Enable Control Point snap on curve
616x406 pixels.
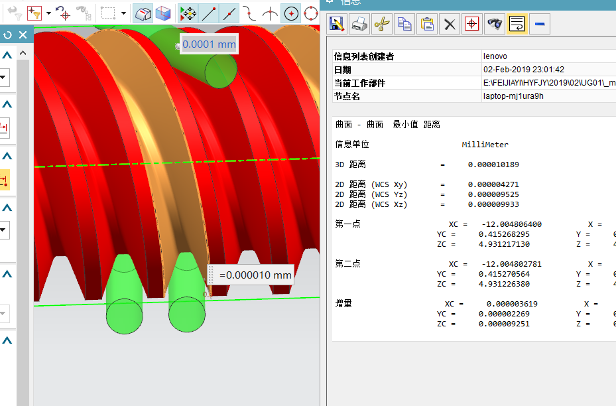(249, 13)
